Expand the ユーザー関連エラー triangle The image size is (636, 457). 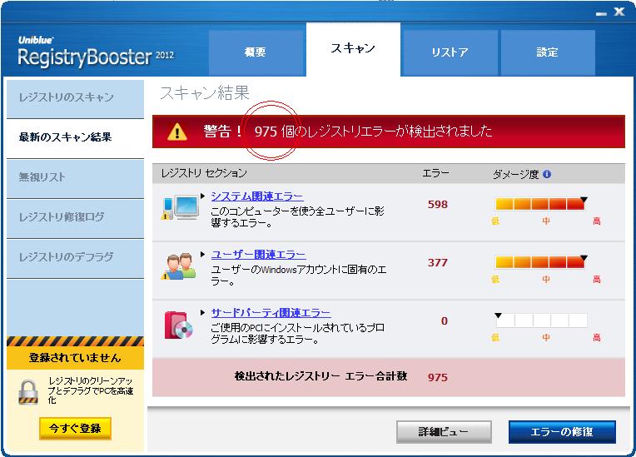coord(203,254)
